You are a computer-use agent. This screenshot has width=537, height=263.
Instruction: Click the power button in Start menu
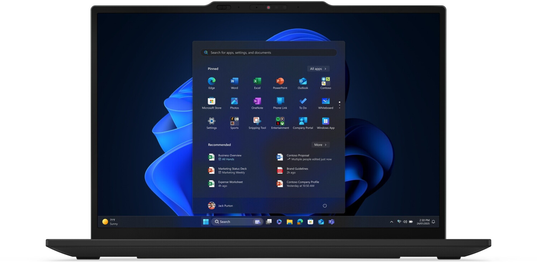pyautogui.click(x=325, y=206)
